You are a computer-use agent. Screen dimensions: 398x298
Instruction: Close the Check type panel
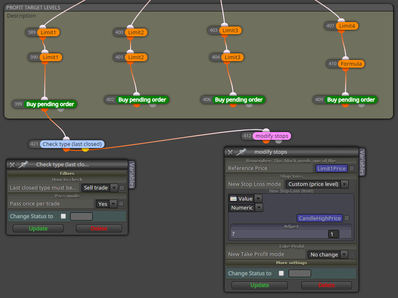point(12,165)
